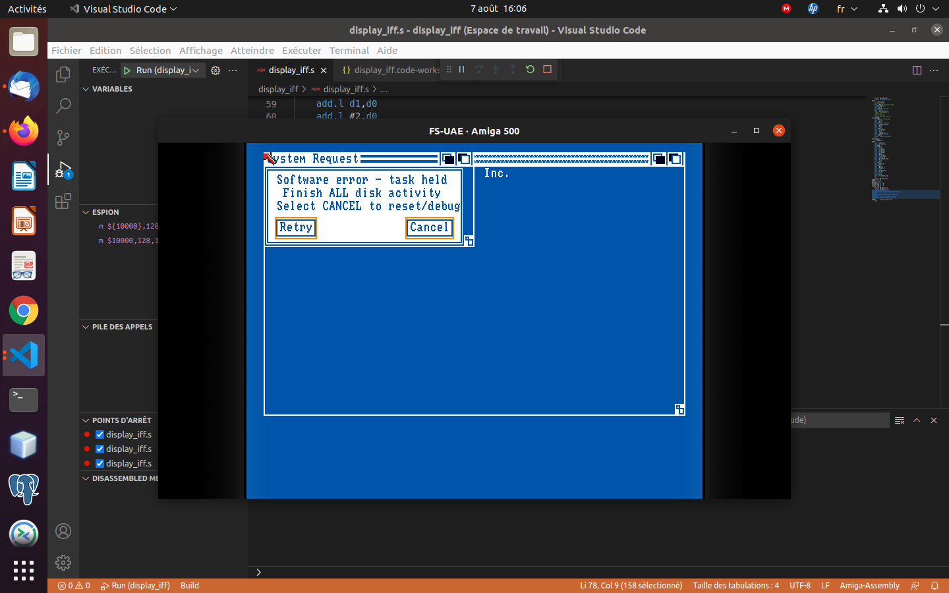
Task: Click the UTF-8 encoding indicator
Action: click(800, 585)
